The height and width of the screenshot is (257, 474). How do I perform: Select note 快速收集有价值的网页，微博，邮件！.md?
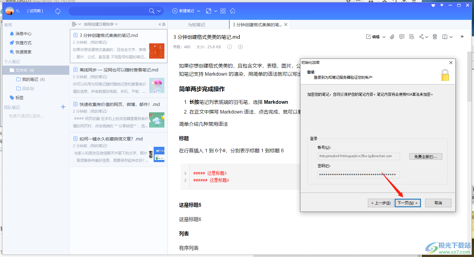[119, 115]
